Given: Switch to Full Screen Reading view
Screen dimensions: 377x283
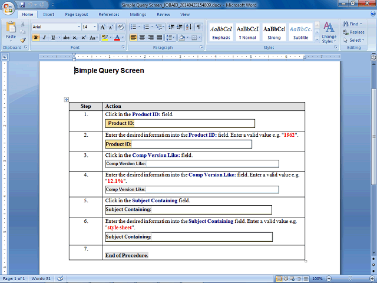Looking at the screenshot, I should (286, 279).
